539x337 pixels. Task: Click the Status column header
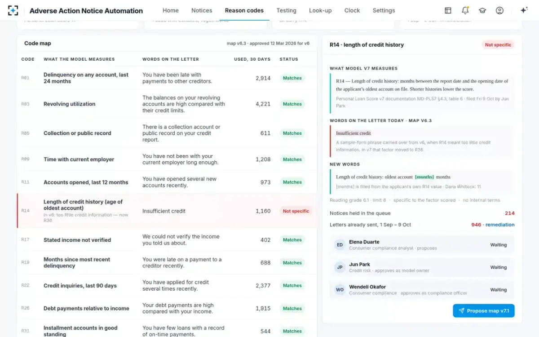[x=289, y=59]
